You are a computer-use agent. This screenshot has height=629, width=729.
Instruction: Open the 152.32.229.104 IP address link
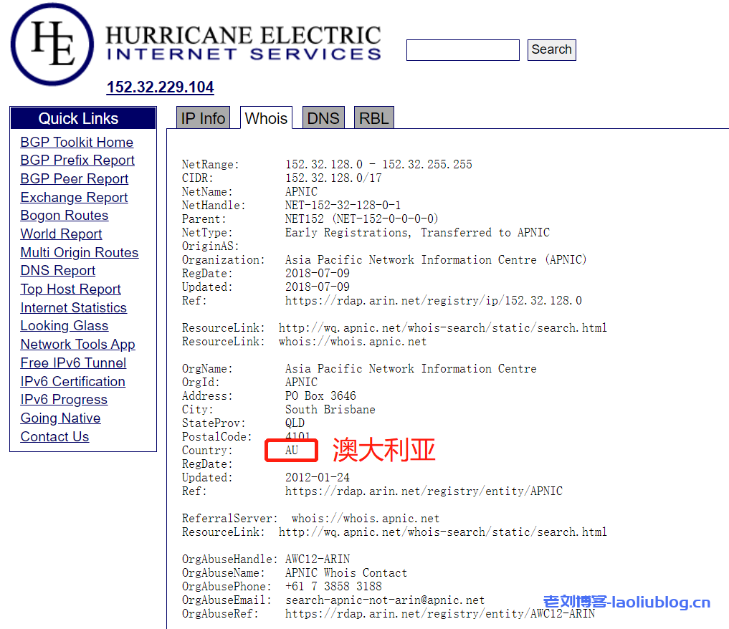coord(160,87)
